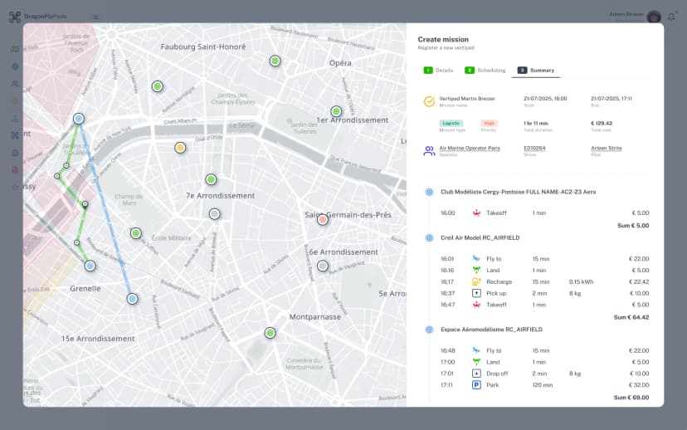Open the Air Marine Operator Paris link

(469, 148)
